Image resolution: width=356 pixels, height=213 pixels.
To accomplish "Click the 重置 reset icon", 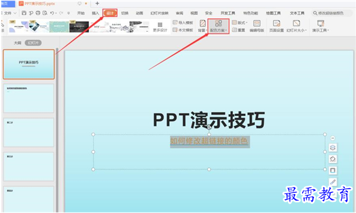I will coord(234,30).
